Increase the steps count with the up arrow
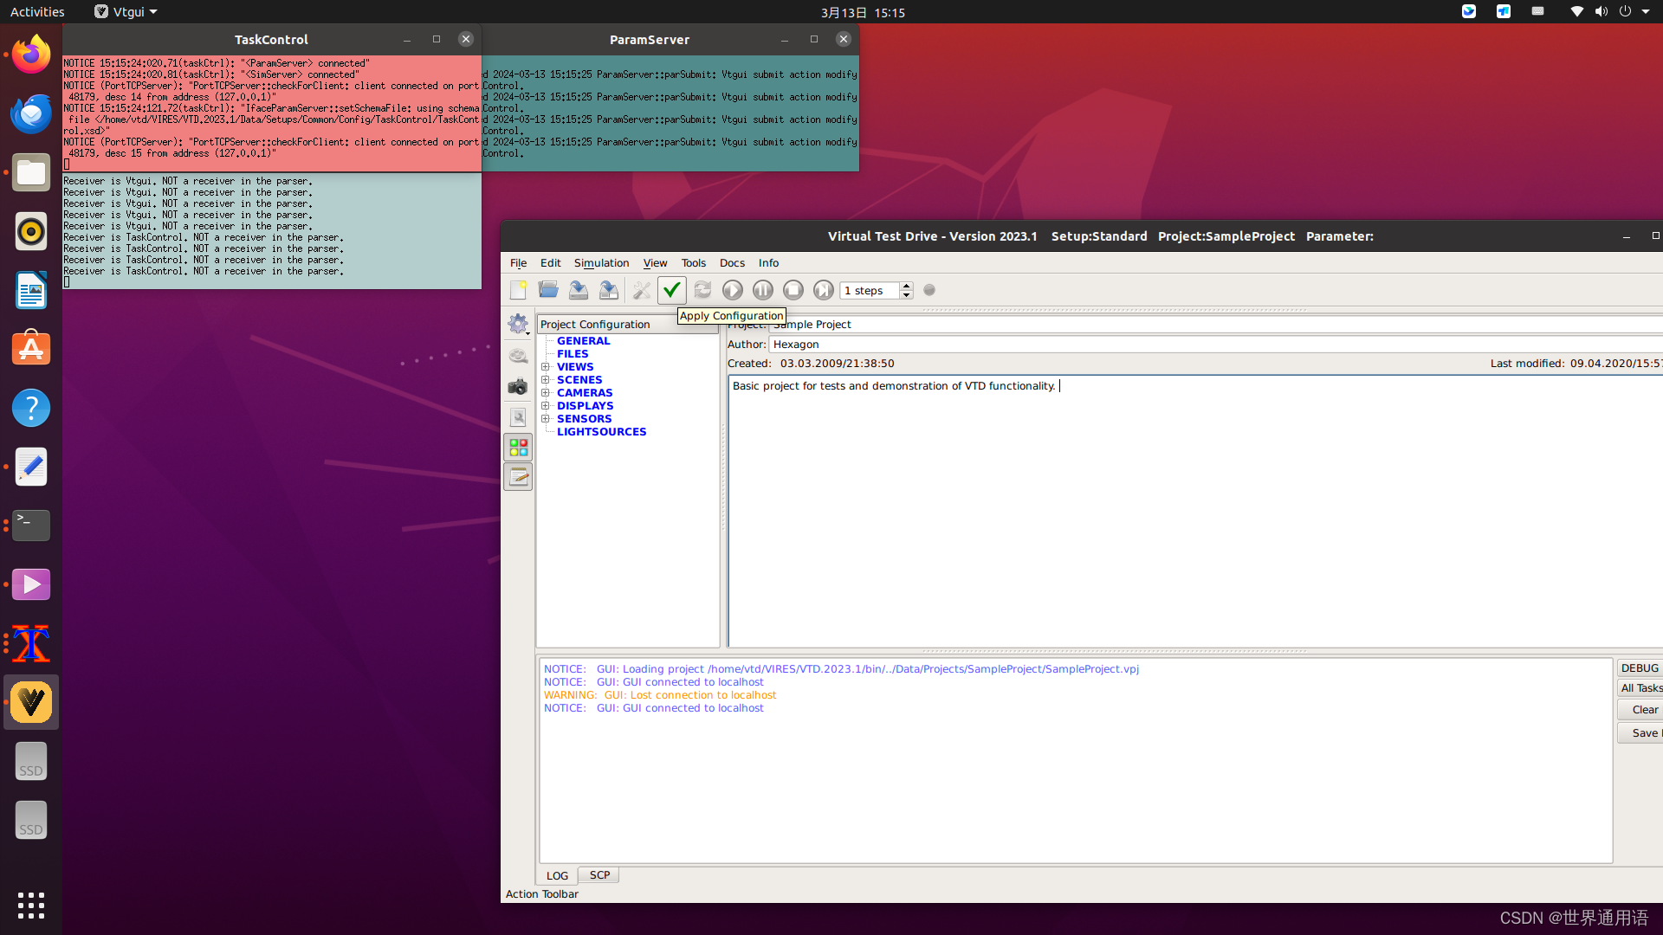 pyautogui.click(x=906, y=286)
